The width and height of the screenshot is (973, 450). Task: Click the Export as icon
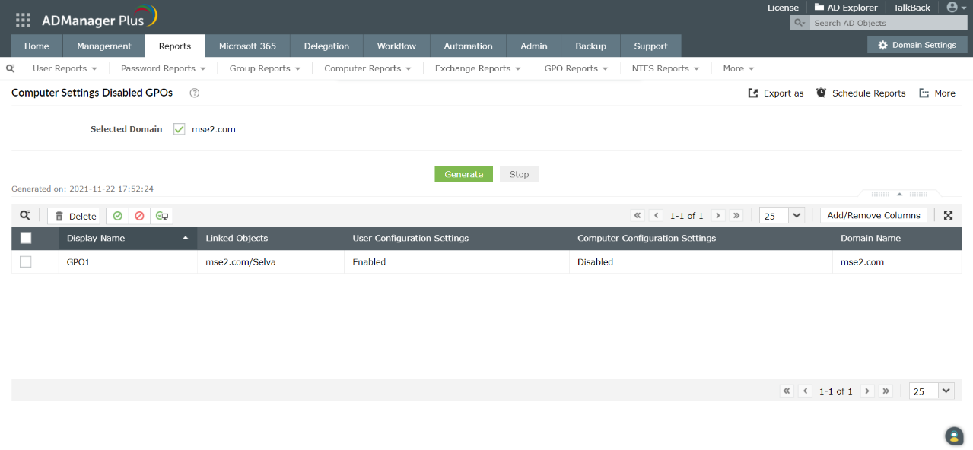click(x=753, y=93)
